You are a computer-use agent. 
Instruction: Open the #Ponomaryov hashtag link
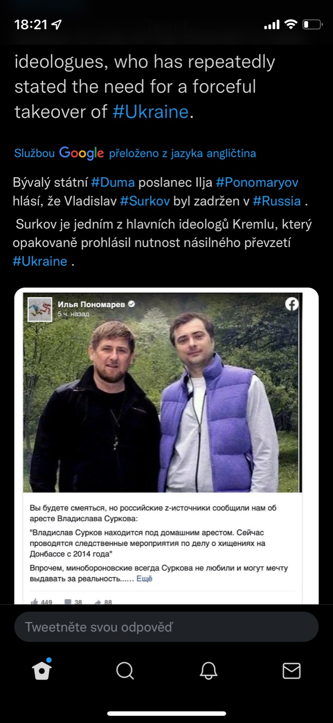(257, 183)
